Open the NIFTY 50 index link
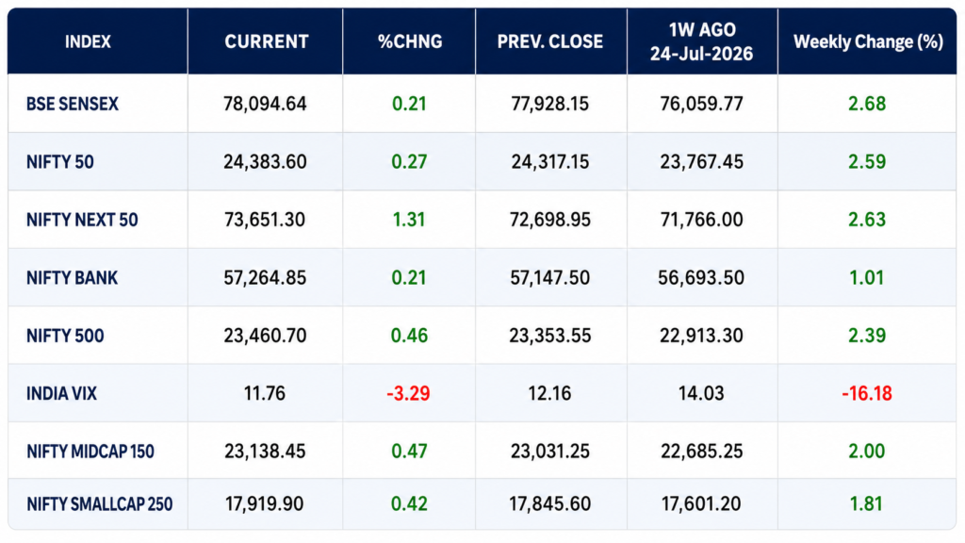 pyautogui.click(x=59, y=162)
